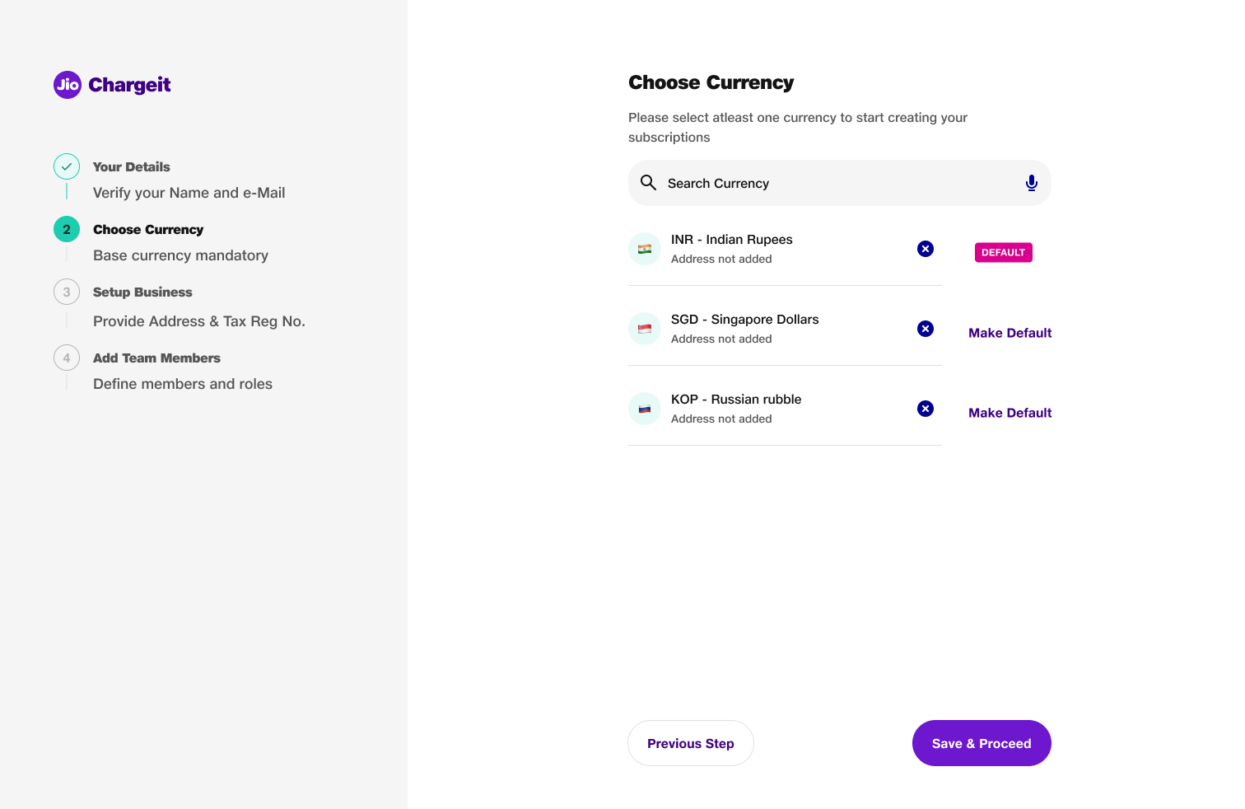Click the completed Your Details checkmark

[x=67, y=166]
